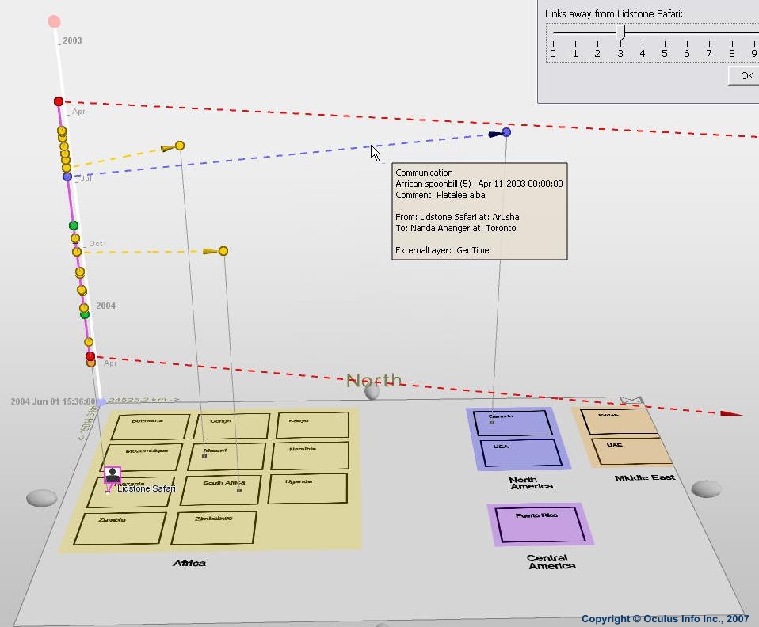Click red event marker near Apr 2004
759x627 pixels.
pos(90,357)
